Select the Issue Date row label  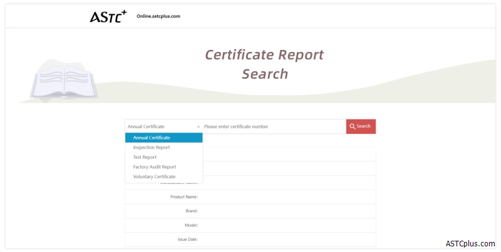coord(187,239)
